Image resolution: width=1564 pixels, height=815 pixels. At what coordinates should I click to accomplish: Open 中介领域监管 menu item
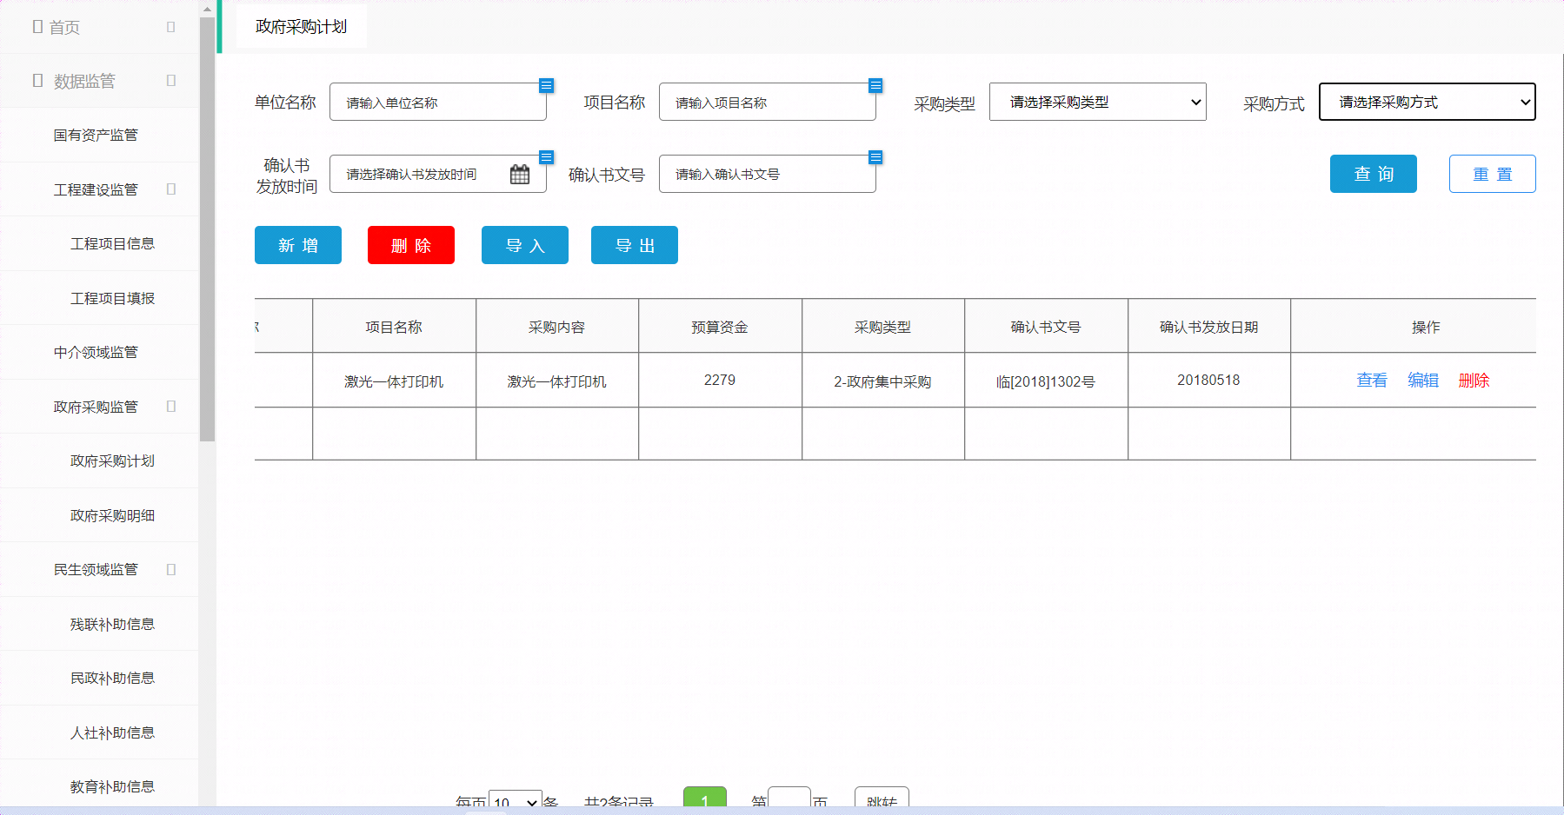(96, 353)
